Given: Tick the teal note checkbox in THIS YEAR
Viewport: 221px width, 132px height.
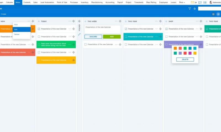Looking at the screenshot, I should click(x=126, y=37).
